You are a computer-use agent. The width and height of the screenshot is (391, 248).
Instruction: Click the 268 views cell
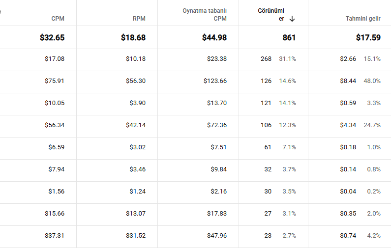click(x=266, y=59)
